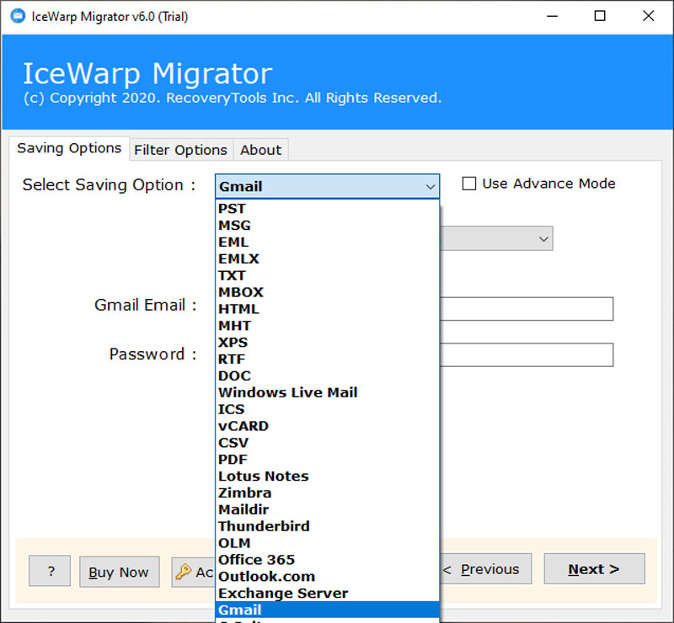This screenshot has height=623, width=674.
Task: Choose Outlook.com from the list
Action: pyautogui.click(x=327, y=577)
